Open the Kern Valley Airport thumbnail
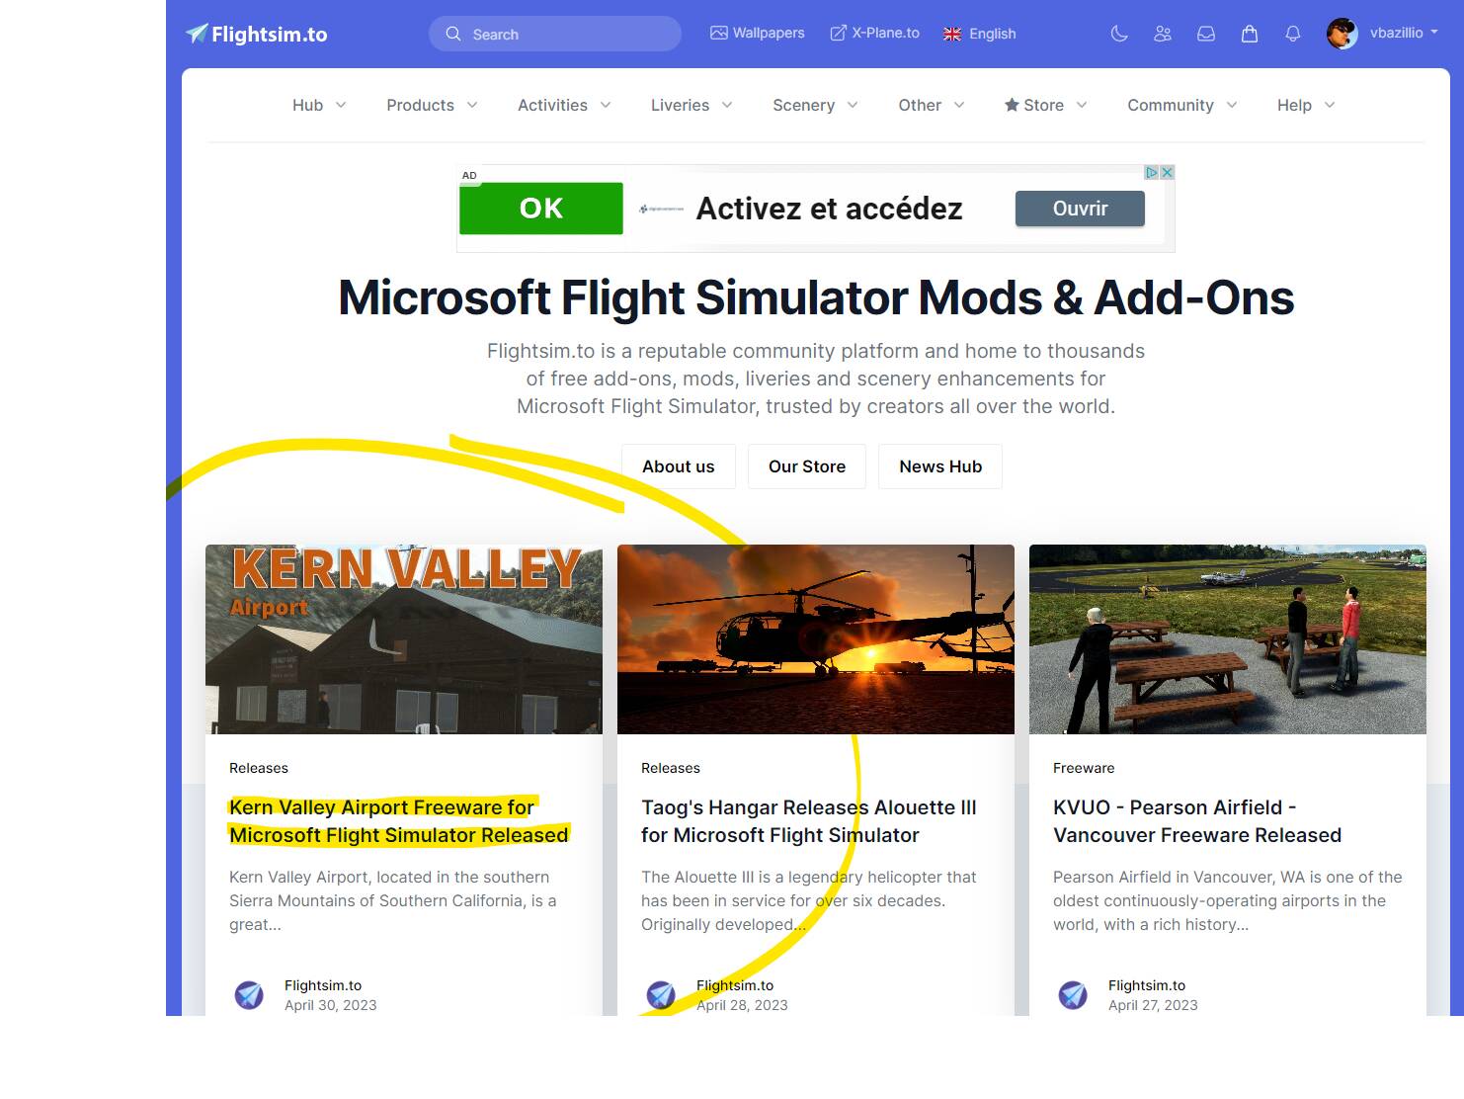 point(404,639)
